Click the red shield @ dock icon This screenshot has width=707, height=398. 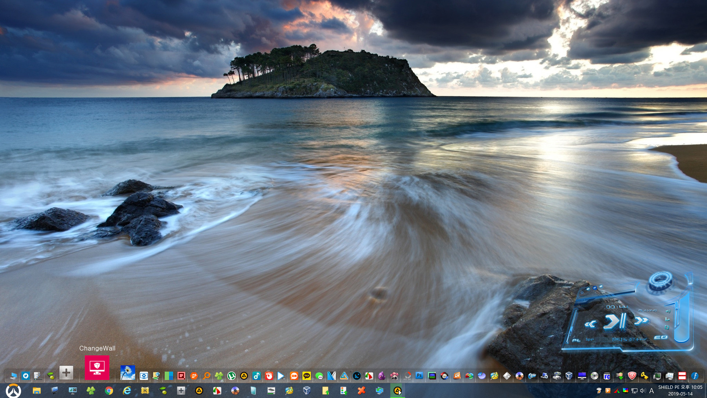pyautogui.click(x=632, y=376)
